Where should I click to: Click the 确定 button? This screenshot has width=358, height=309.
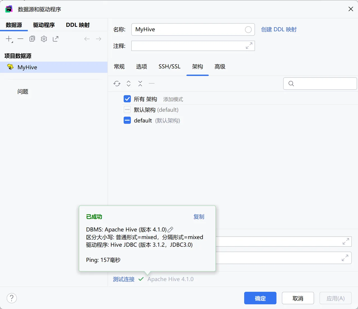click(x=260, y=298)
